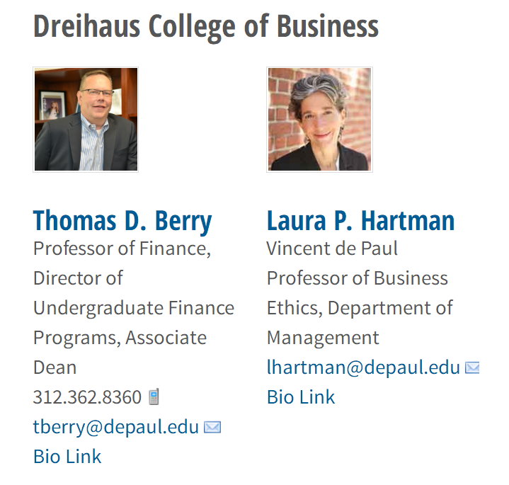Screen dimensions: 509x485
Task: Click the Dreihaus College of Business heading
Action: tap(206, 26)
